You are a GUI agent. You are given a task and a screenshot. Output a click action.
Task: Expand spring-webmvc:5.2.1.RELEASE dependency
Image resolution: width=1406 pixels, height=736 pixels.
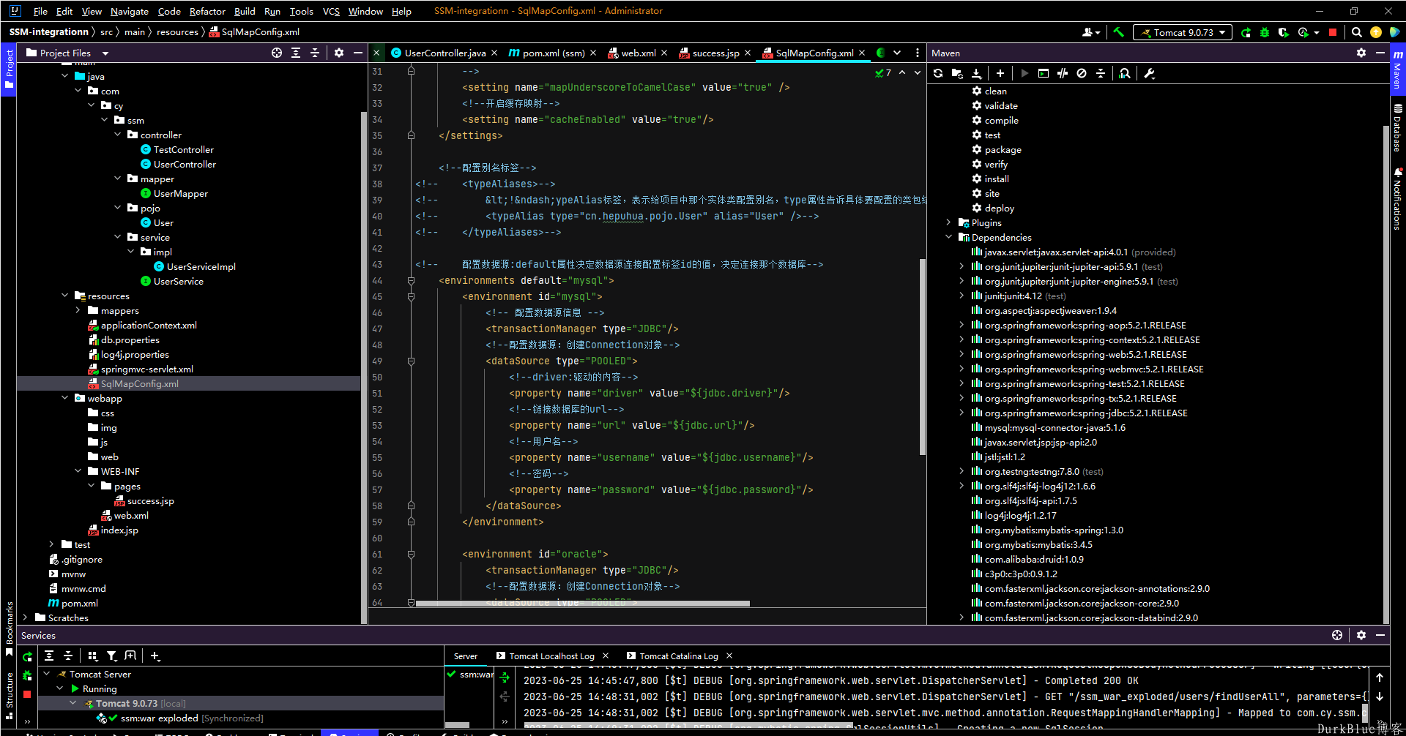(962, 369)
